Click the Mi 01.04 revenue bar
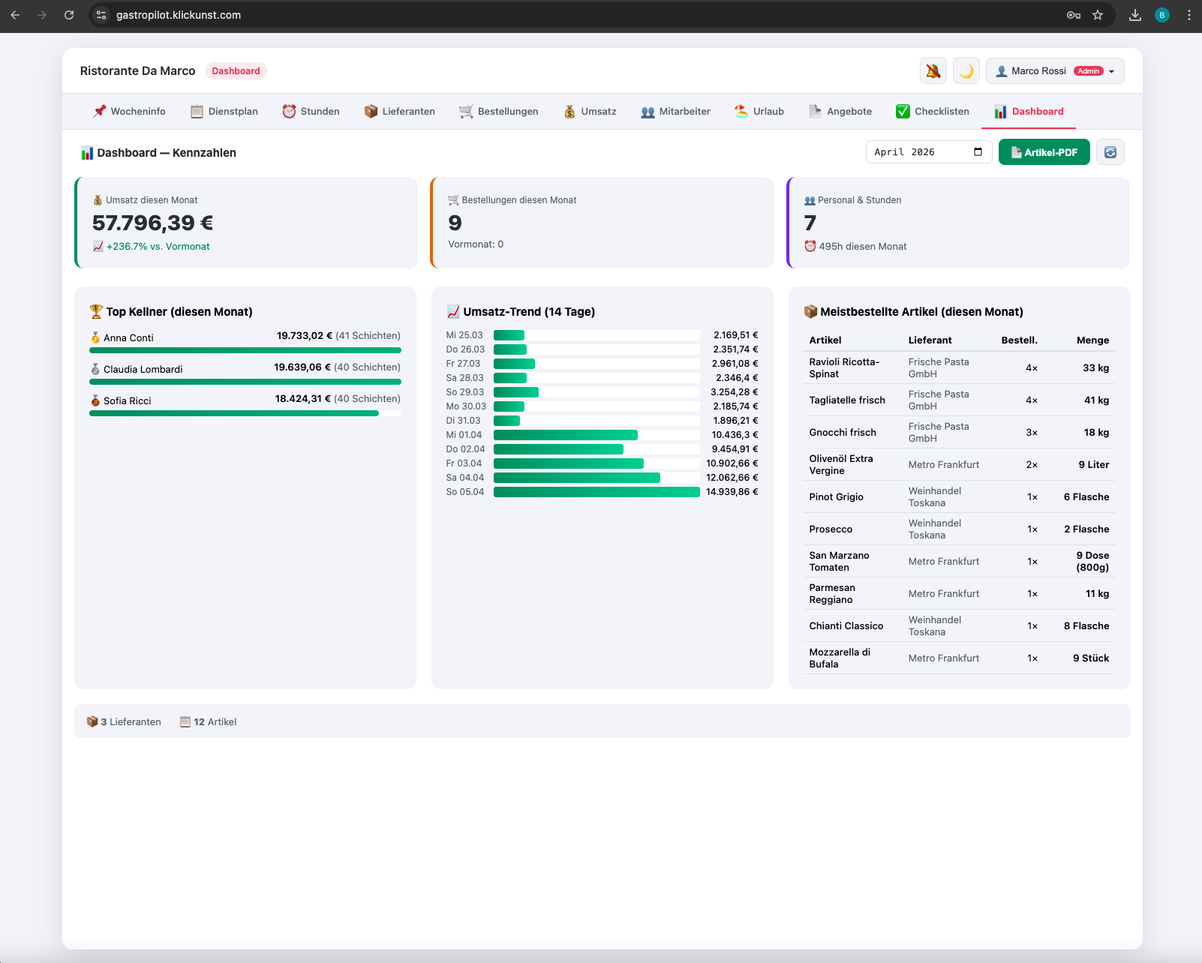This screenshot has height=963, width=1202. tap(566, 435)
